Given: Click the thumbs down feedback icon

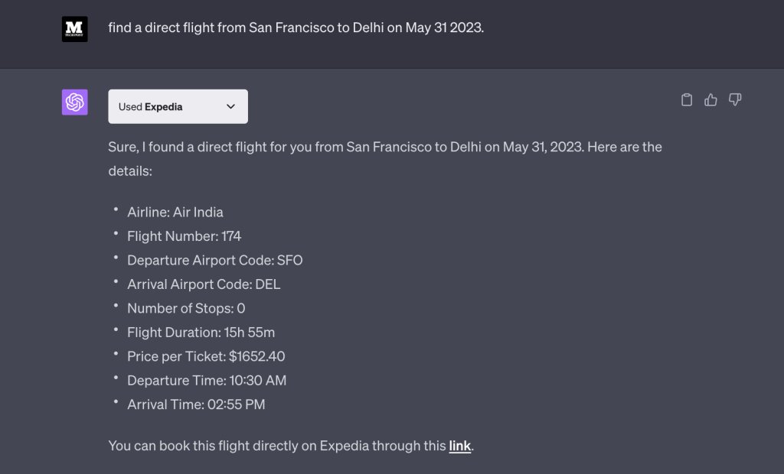Looking at the screenshot, I should coord(735,99).
